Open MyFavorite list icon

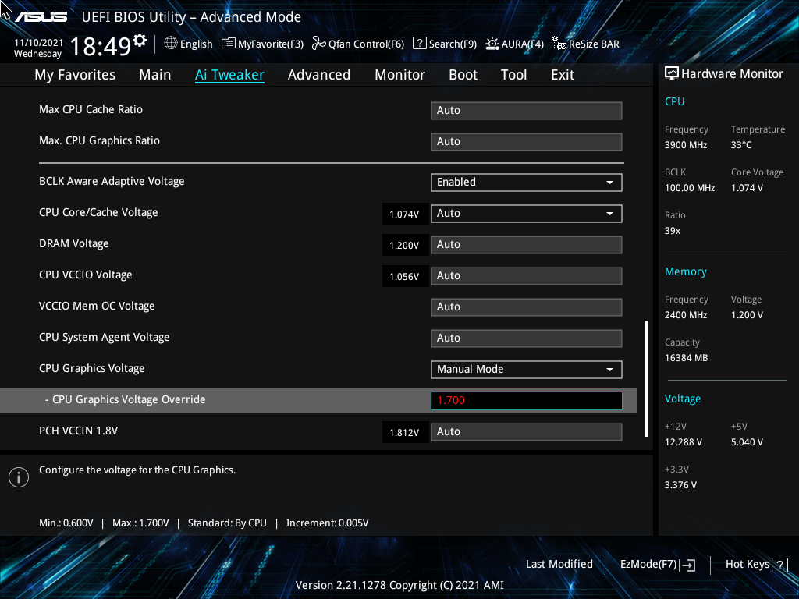(229, 44)
